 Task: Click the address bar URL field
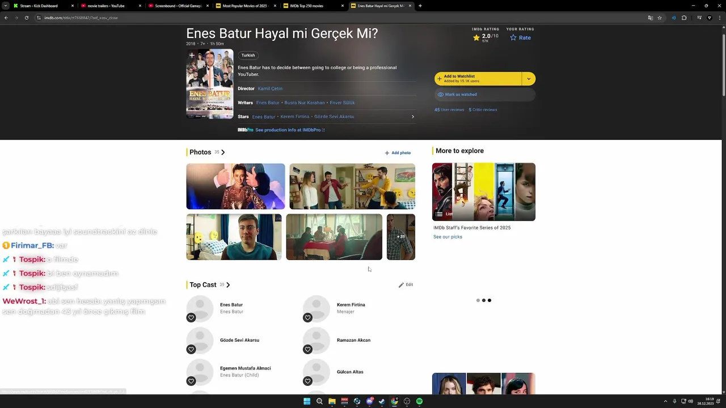340,18
